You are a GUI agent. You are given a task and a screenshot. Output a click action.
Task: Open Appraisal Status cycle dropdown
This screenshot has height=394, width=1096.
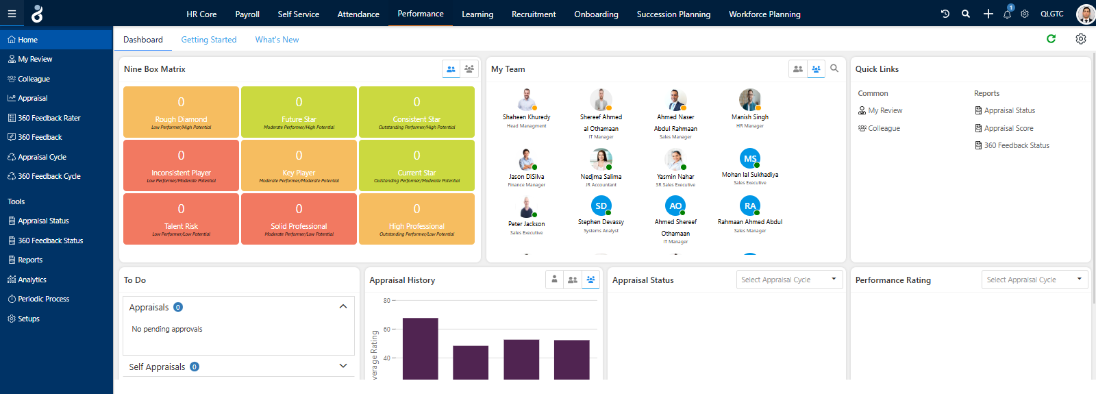pyautogui.click(x=790, y=280)
